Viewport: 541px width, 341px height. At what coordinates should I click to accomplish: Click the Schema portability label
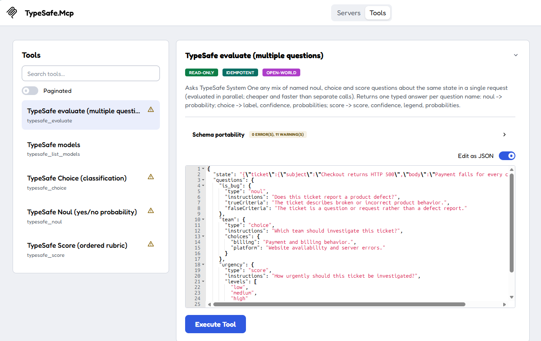tap(219, 134)
